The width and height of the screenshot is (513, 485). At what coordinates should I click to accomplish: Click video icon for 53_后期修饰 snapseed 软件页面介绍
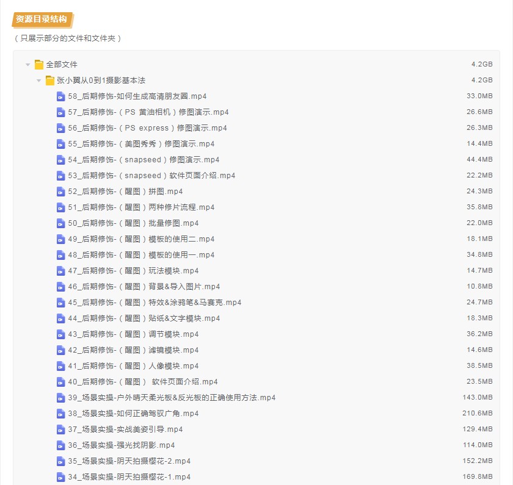(61, 176)
